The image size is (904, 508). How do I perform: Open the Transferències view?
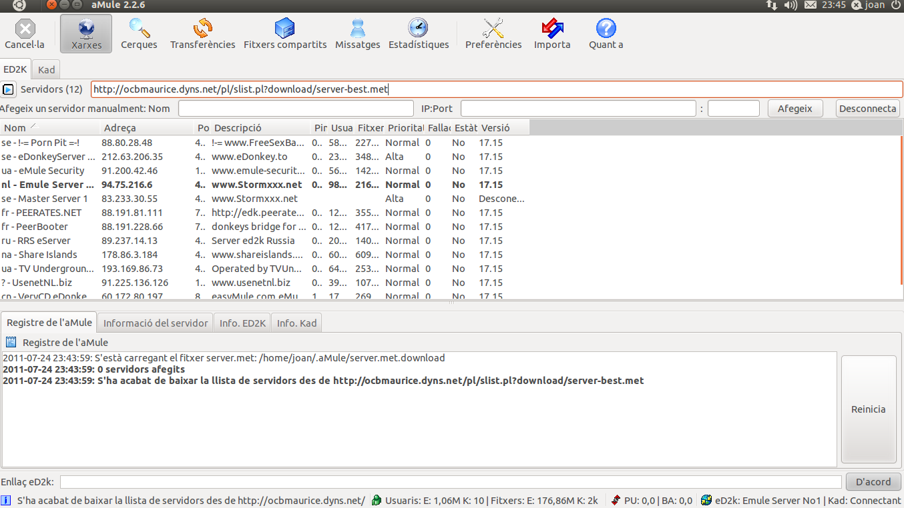click(x=202, y=34)
